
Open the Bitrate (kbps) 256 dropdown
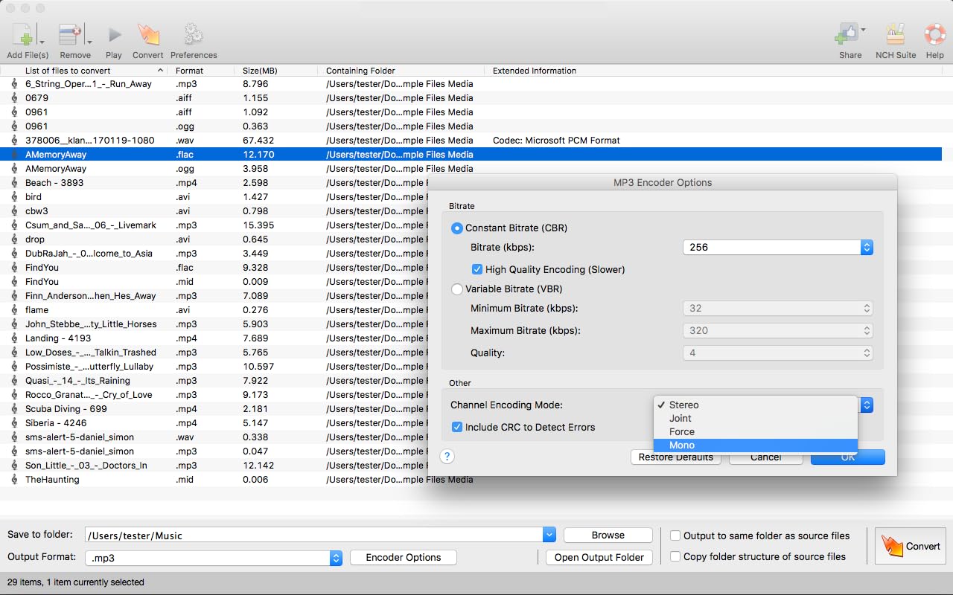point(777,248)
